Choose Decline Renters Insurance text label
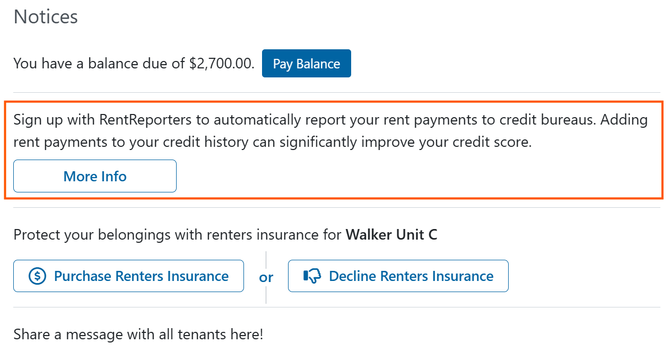This screenshot has width=671, height=352. pos(411,276)
